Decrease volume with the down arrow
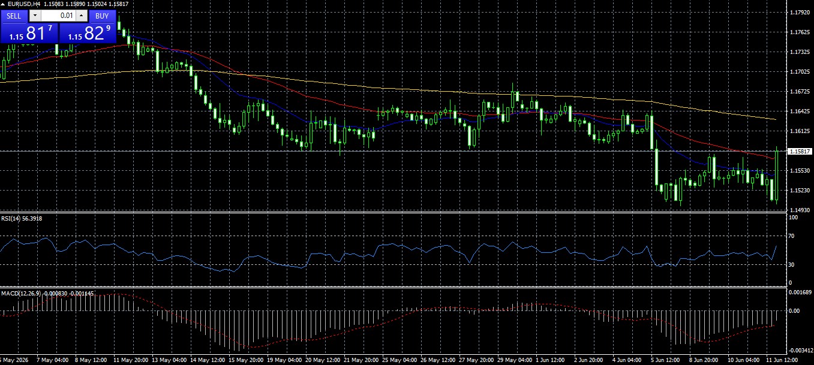 pos(35,16)
